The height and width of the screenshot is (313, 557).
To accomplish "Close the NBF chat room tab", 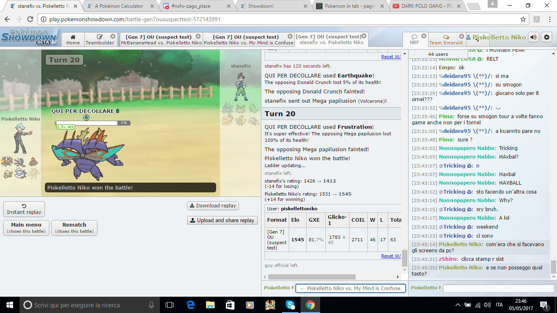I will coord(424,36).
